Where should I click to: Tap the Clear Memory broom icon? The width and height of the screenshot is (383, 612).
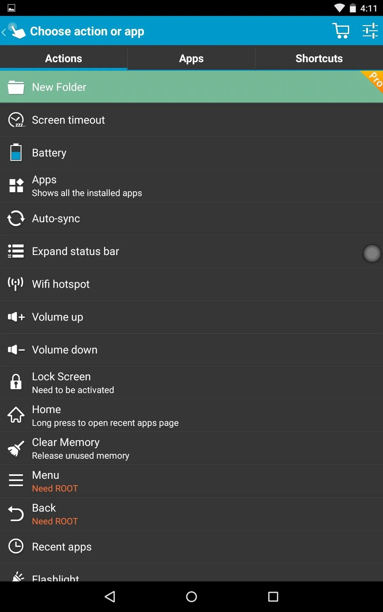click(16, 448)
